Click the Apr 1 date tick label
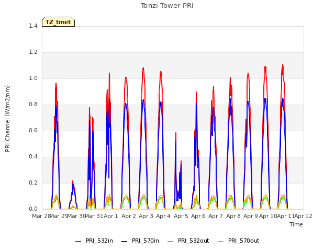335x251 pixels. (111, 216)
